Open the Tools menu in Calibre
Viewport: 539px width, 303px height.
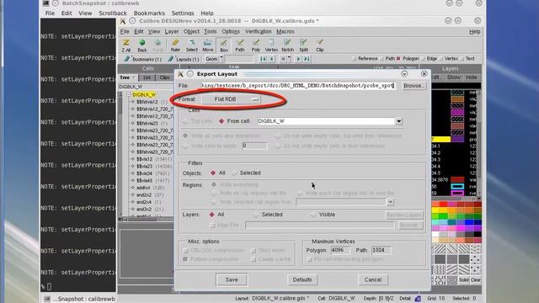point(210,31)
